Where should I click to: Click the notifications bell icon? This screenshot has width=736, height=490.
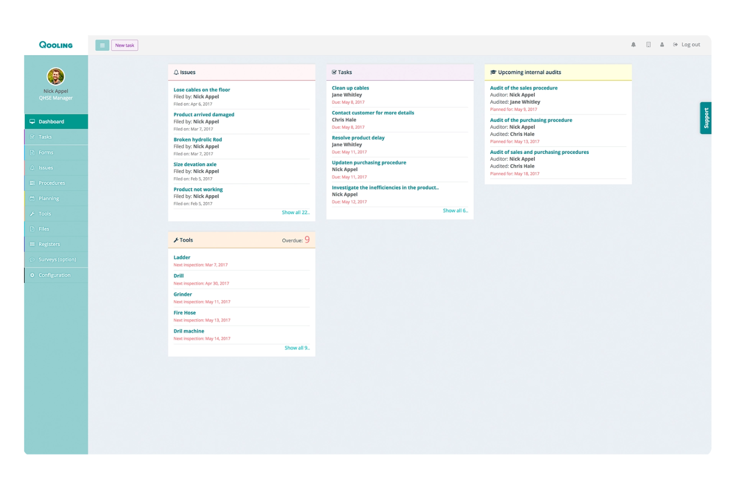633,44
